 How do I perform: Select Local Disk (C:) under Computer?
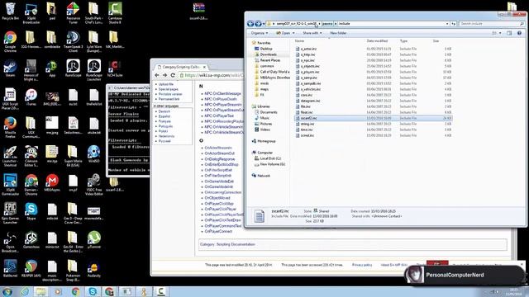[x=270, y=158]
